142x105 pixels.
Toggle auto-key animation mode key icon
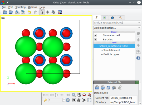click(46, 100)
